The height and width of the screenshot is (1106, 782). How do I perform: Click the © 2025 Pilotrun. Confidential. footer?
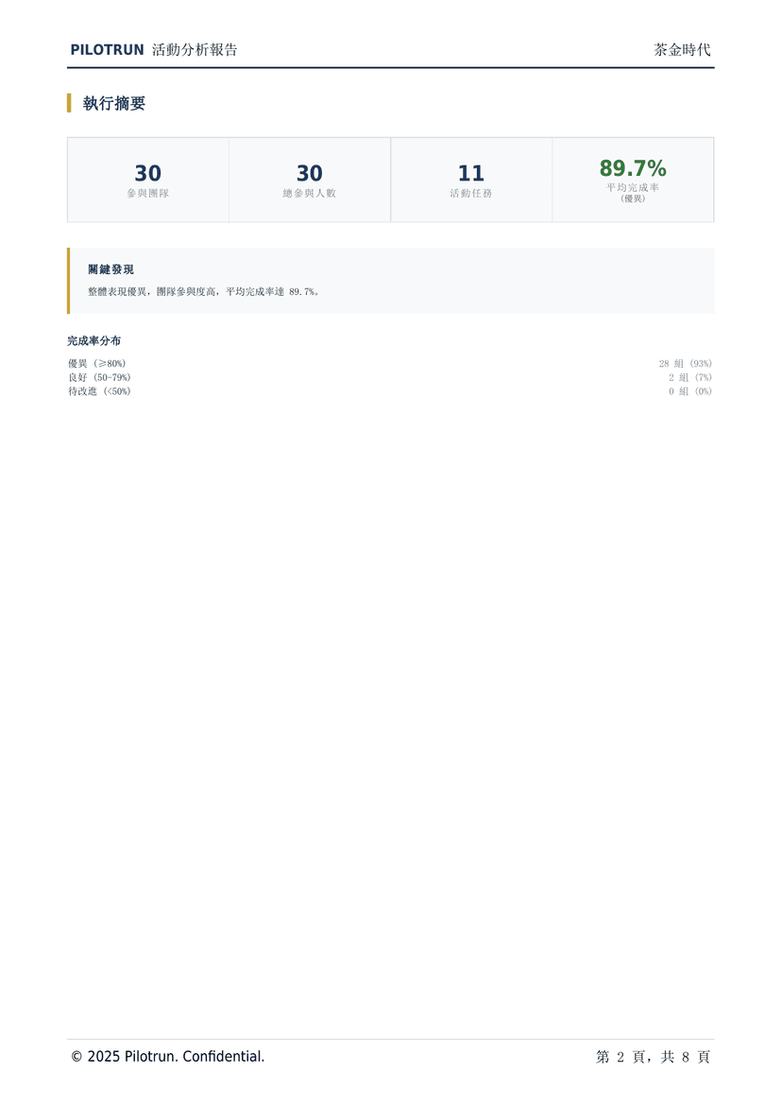[x=168, y=1057]
